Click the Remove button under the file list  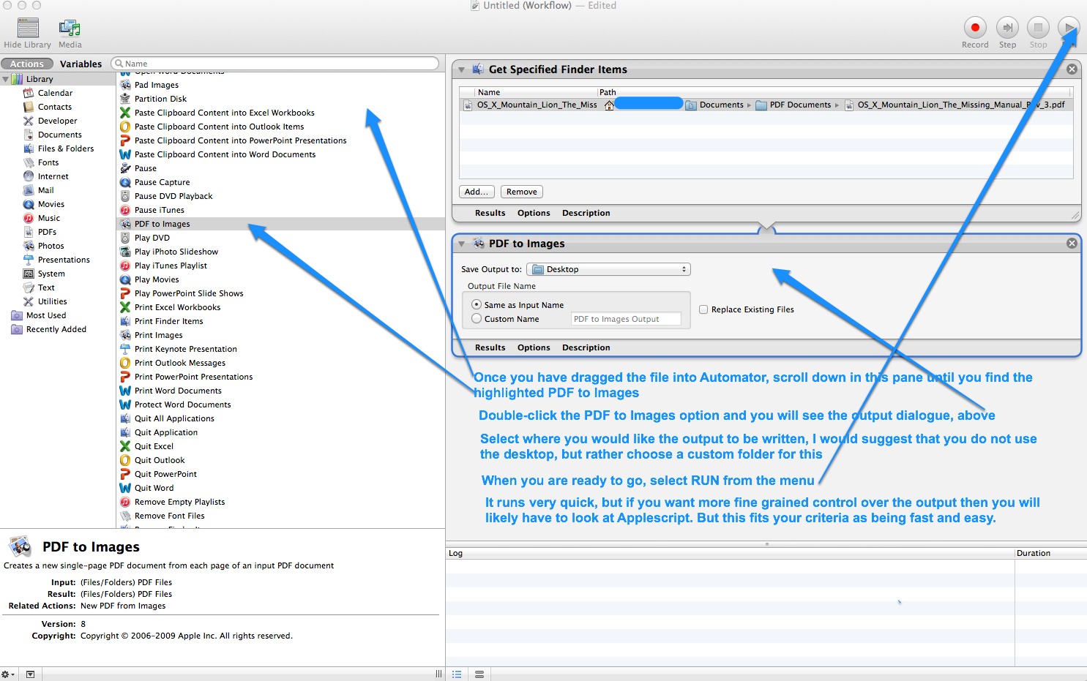coord(522,192)
